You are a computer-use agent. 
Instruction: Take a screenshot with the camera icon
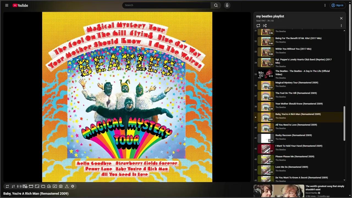click(x=61, y=186)
